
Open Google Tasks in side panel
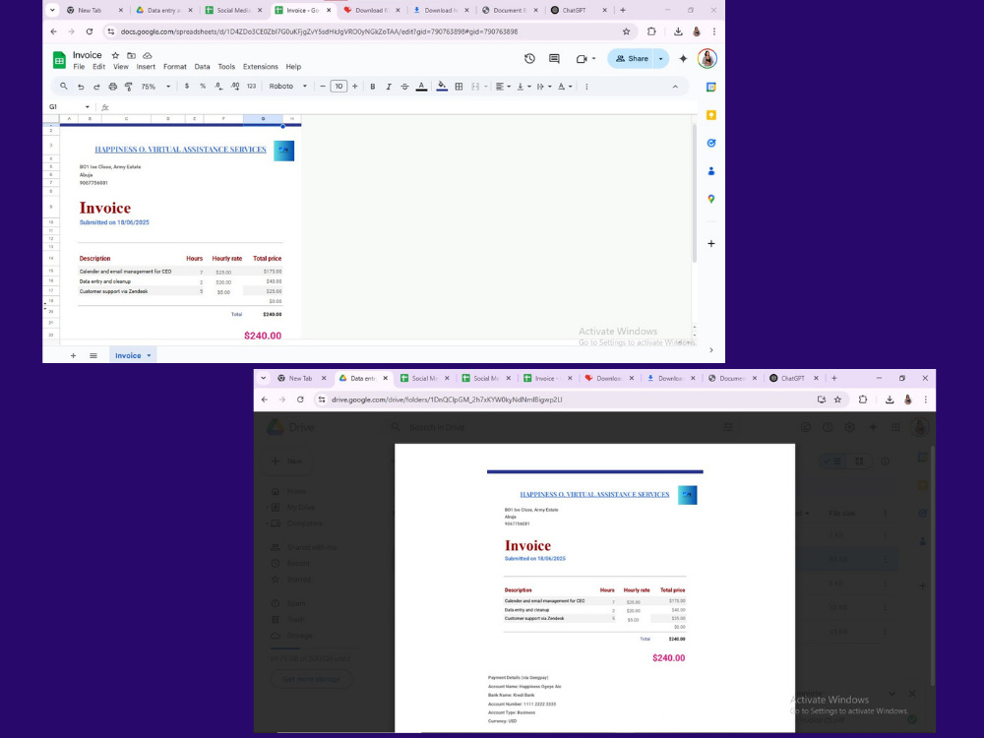pos(711,143)
